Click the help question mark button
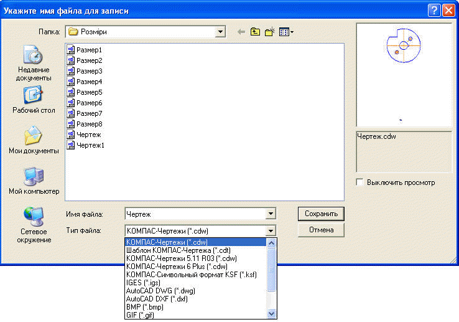The width and height of the screenshot is (459, 322). pyautogui.click(x=434, y=10)
